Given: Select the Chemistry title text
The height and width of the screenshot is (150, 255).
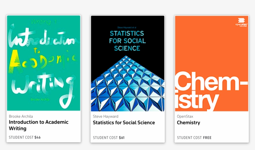Looking at the screenshot, I should click(188, 123).
